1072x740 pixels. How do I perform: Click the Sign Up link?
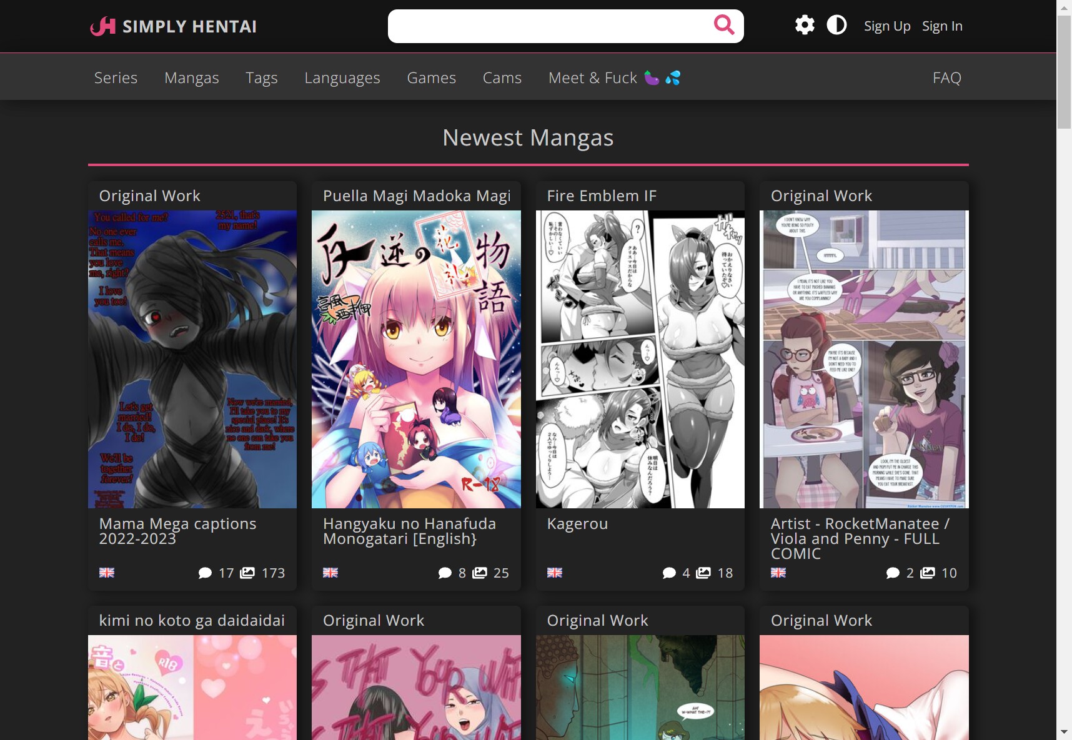[887, 26]
